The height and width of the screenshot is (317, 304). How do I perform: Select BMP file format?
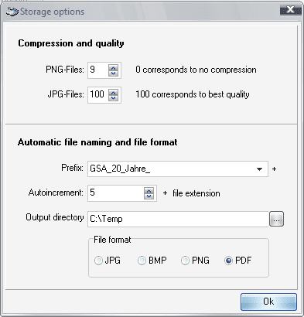(142, 261)
